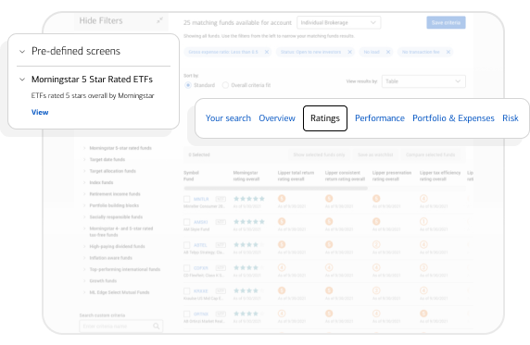Click AM Style Fund's Lipper tax efficiency badge

coord(423,221)
